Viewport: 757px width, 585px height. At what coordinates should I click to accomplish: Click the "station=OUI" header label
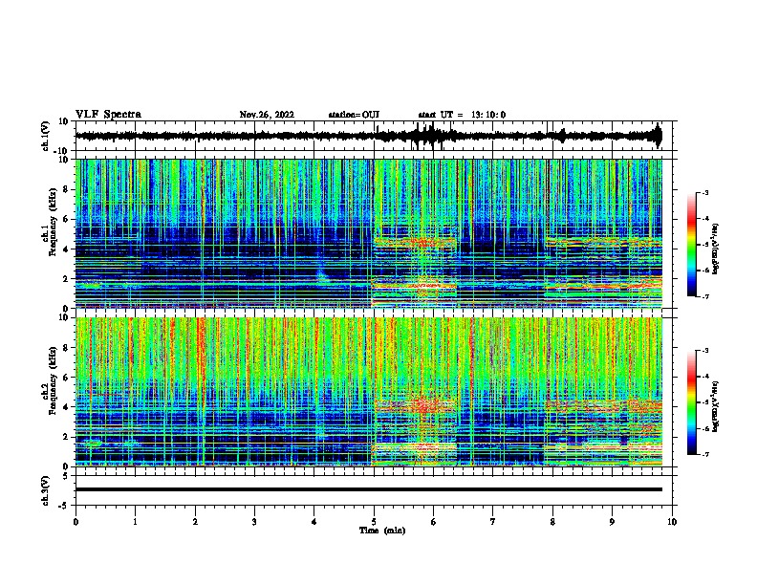coord(354,115)
